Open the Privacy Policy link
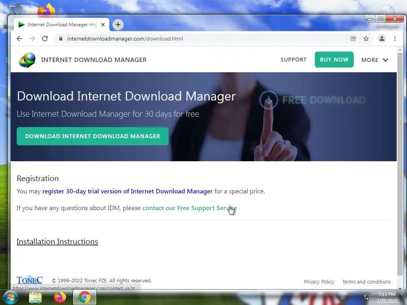Viewport: 407px width, 305px height. tap(319, 282)
